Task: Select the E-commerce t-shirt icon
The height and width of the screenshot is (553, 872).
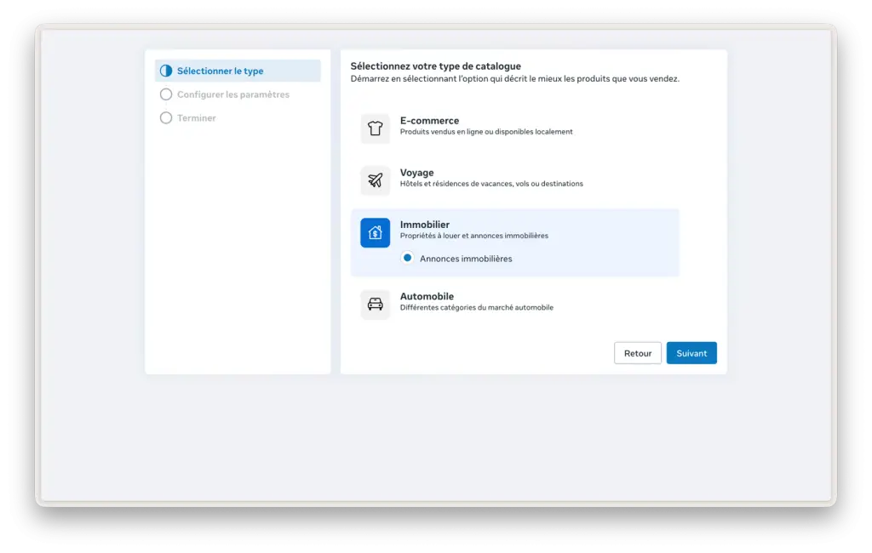Action: click(375, 128)
